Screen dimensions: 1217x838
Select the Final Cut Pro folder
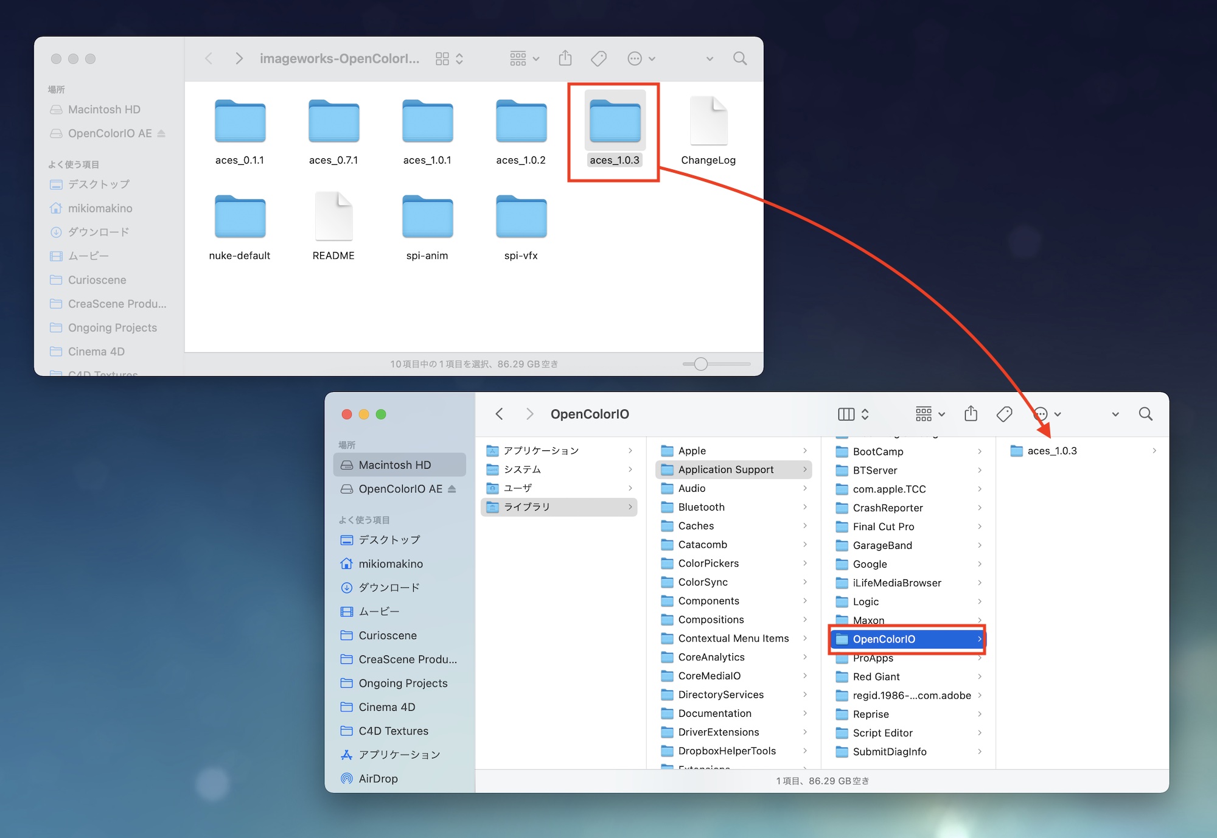(x=883, y=526)
